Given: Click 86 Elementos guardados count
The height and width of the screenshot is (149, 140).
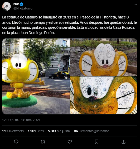Looking at the screenshot, I should [91, 131].
